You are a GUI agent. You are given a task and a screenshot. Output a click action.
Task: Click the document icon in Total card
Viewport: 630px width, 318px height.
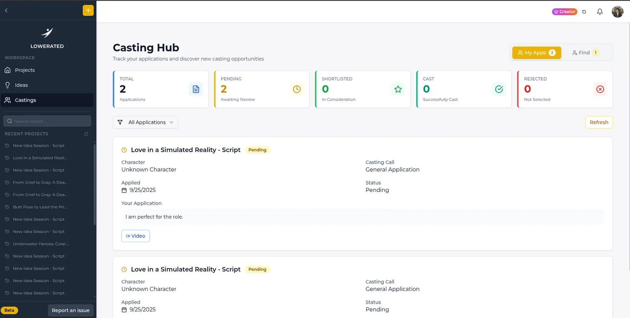point(196,89)
